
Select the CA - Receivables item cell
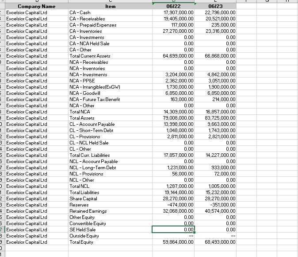point(110,19)
